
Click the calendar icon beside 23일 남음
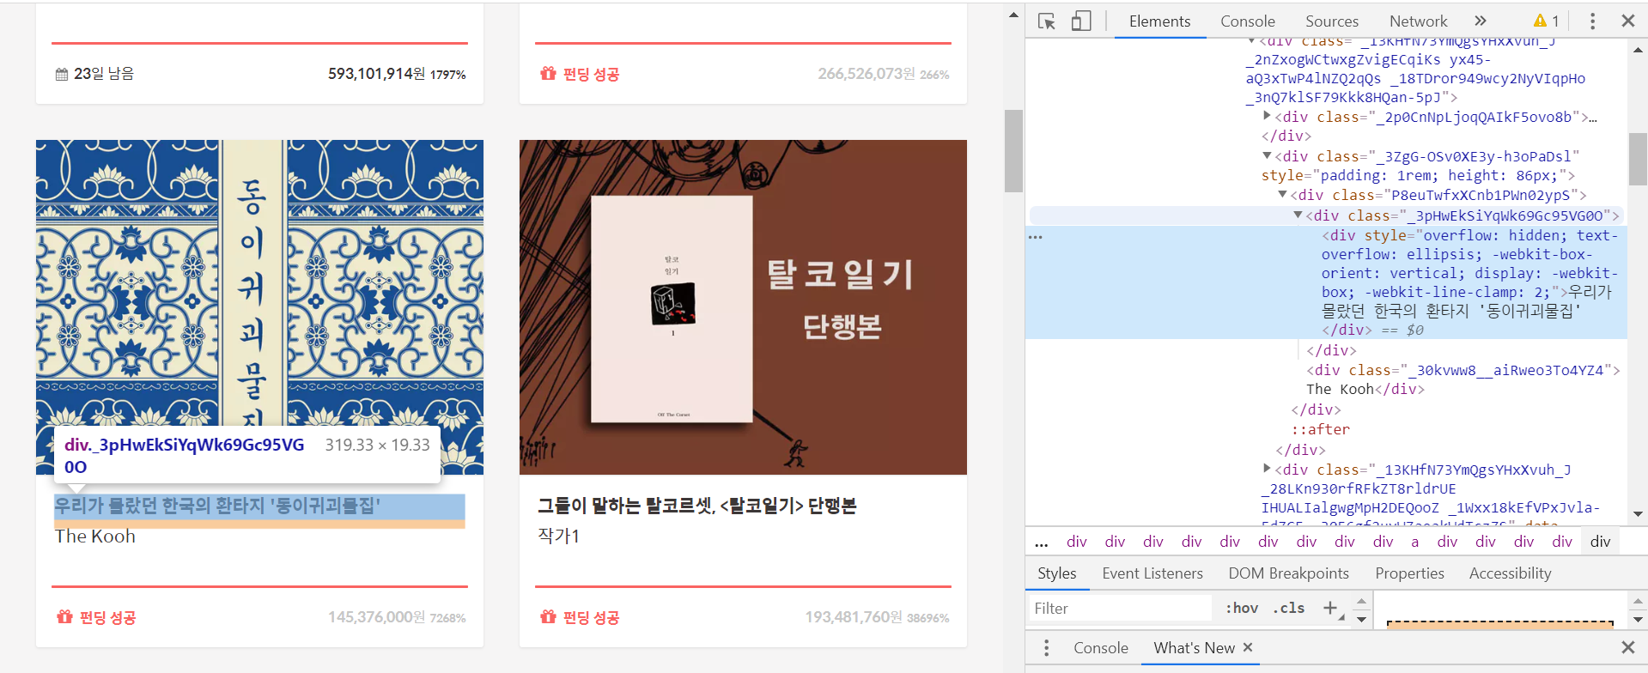pos(62,75)
